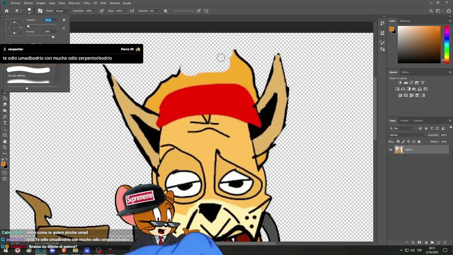453x255 pixels.
Task: Open smoothing options gear icon
Action: pyautogui.click(x=165, y=11)
